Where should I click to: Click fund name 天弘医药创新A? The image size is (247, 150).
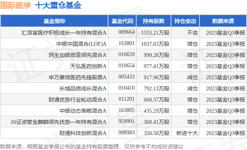pyautogui.click(x=88, y=66)
